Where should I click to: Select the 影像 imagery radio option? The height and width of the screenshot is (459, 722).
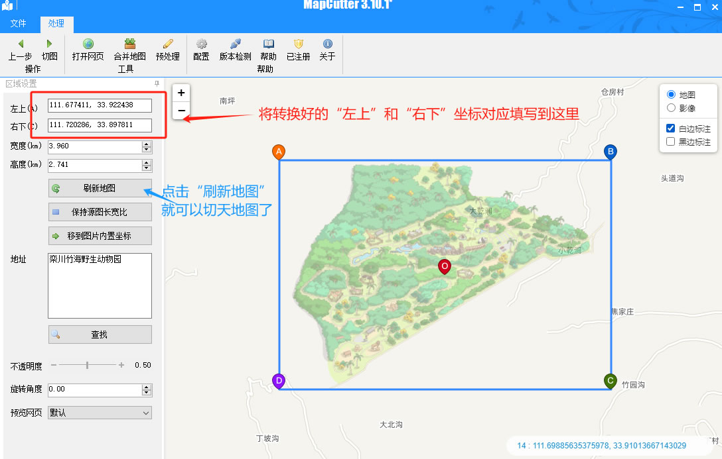point(671,108)
